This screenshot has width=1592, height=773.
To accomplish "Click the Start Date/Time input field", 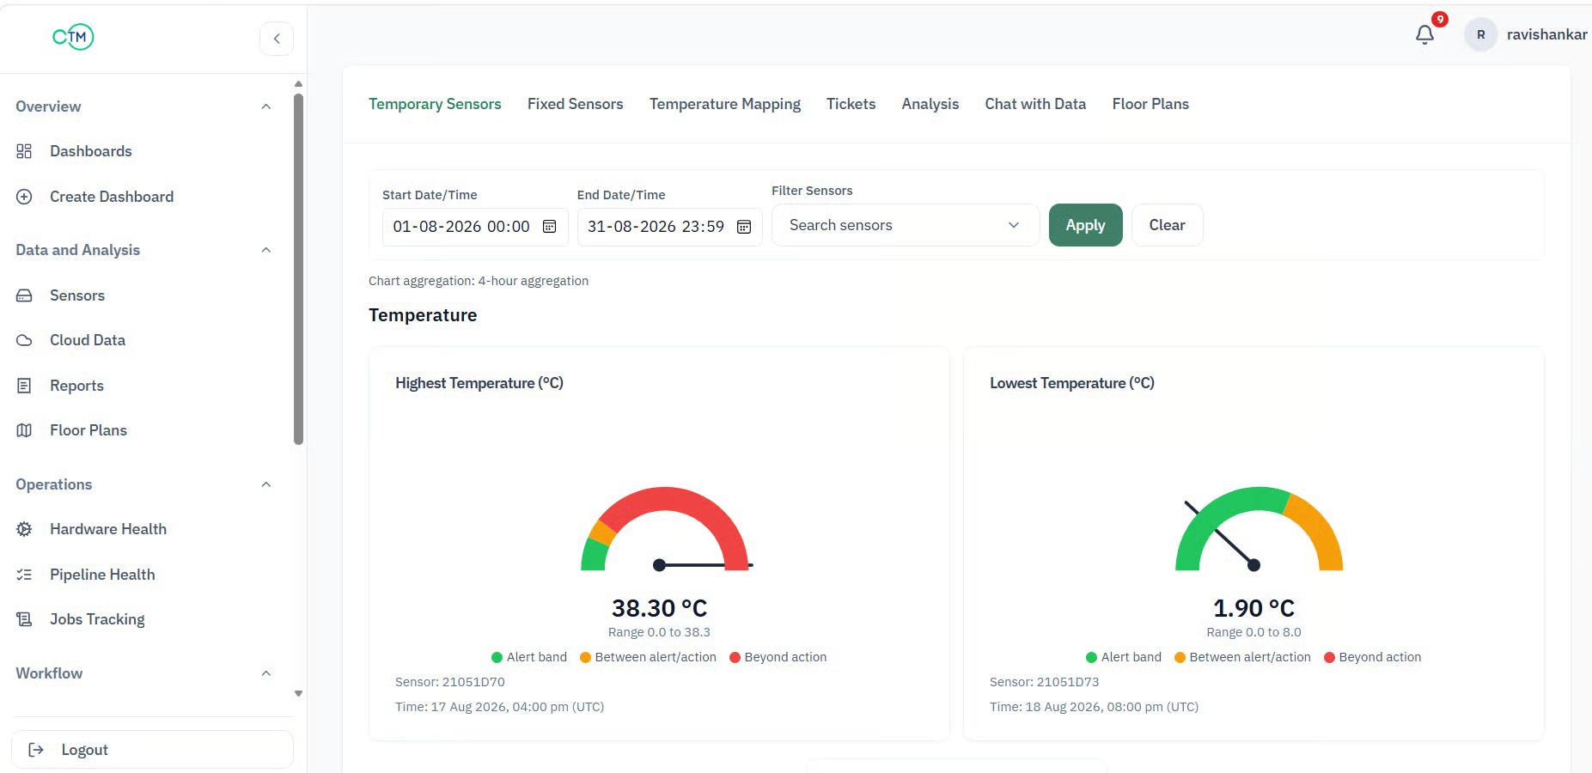I will 474,227.
